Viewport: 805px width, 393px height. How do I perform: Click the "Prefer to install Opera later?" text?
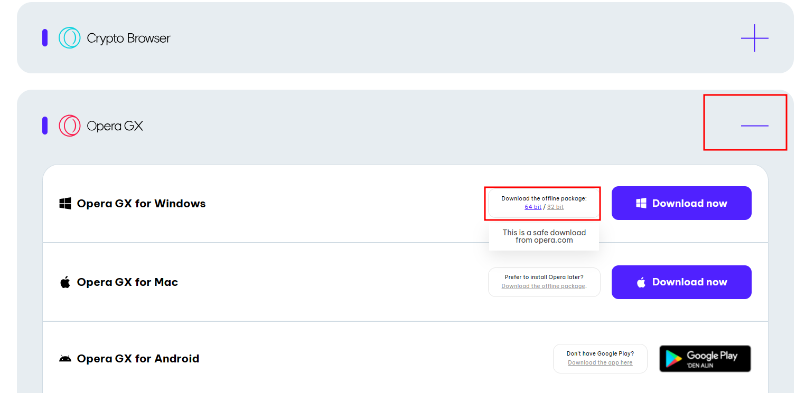coord(544,277)
